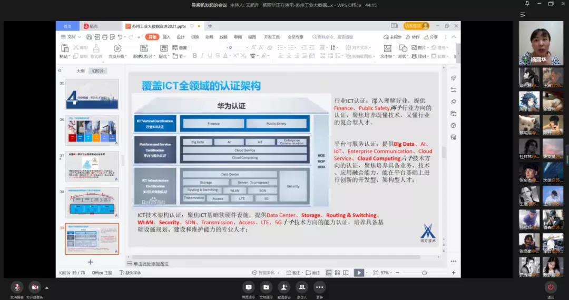Turn on the camera (打开摄像头)
569x300 pixels.
[x=34, y=287]
